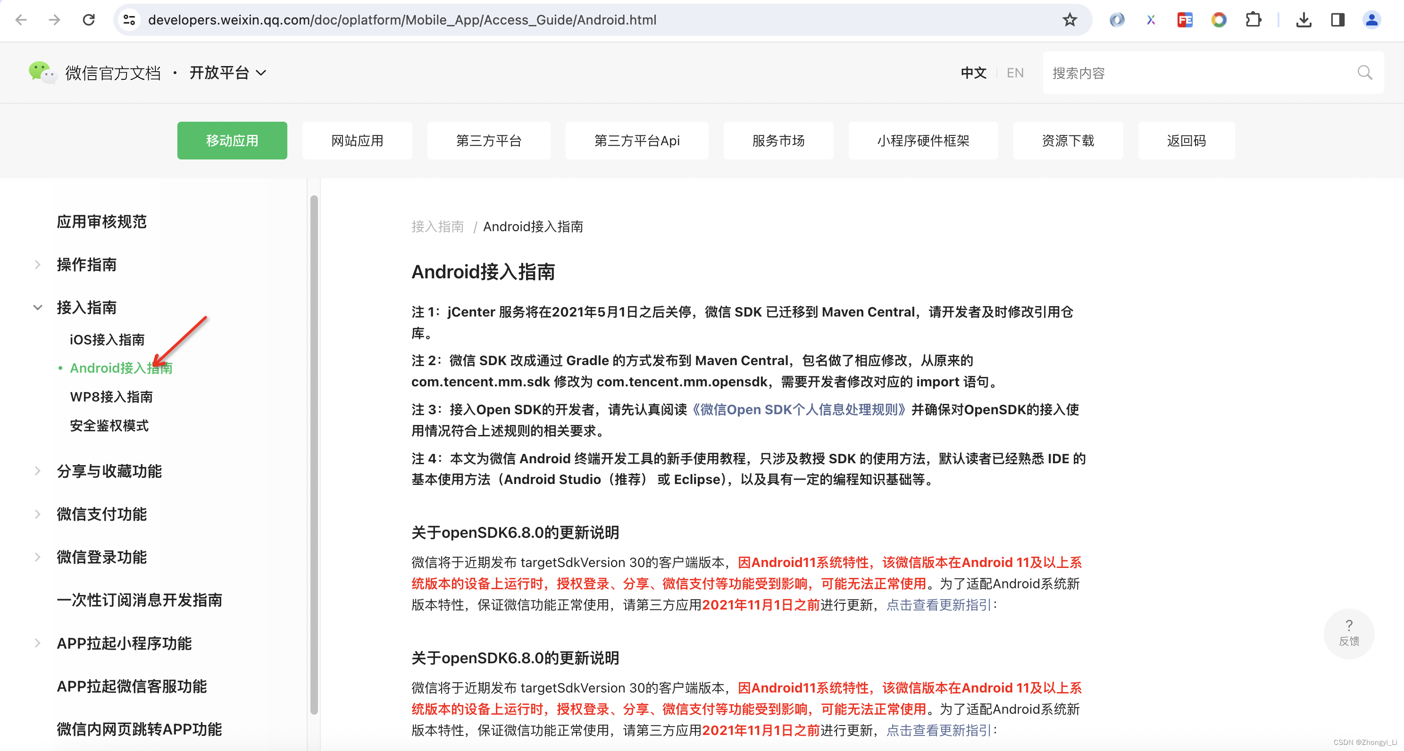Open the 反馈 feedback help button
Image resolution: width=1404 pixels, height=751 pixels.
tap(1348, 633)
